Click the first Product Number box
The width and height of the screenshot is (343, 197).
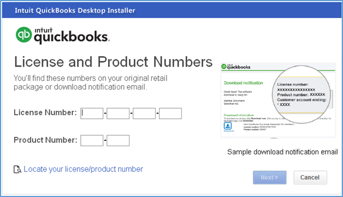click(x=92, y=141)
